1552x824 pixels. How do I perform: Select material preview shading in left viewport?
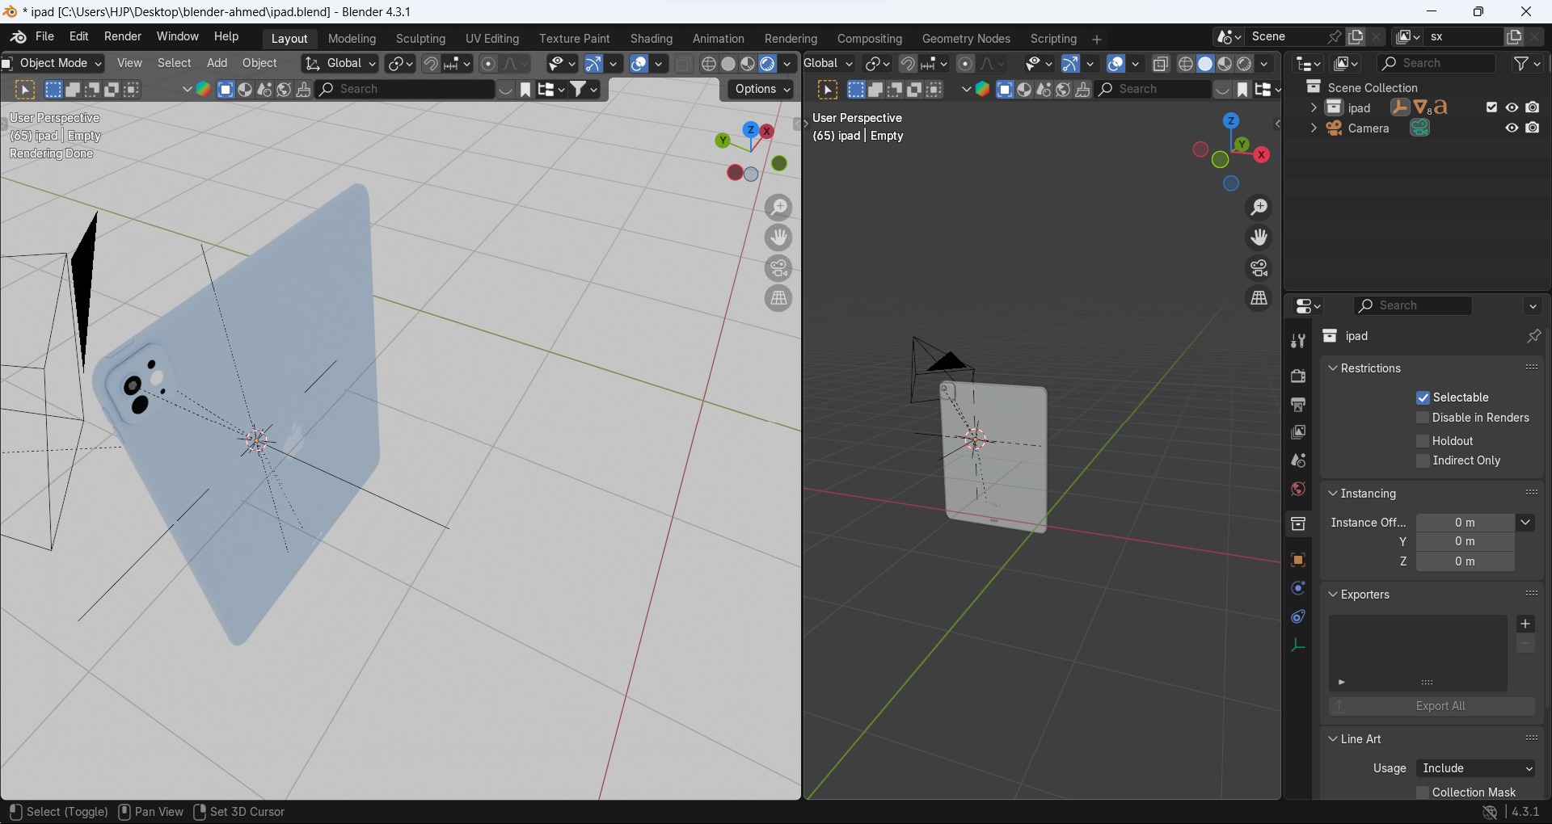point(749,64)
